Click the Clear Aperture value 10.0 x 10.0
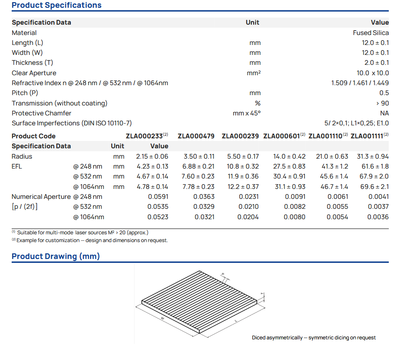This screenshot has width=400, height=345. click(372, 73)
